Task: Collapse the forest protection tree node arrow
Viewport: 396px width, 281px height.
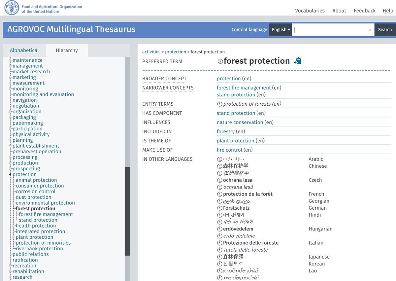Action: (x=14, y=209)
